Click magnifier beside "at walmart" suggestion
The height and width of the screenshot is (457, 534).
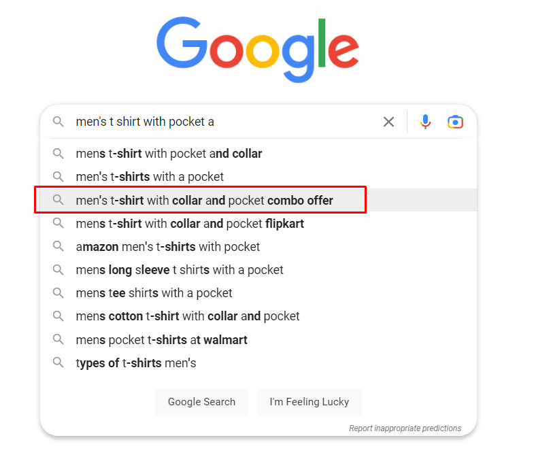click(59, 339)
